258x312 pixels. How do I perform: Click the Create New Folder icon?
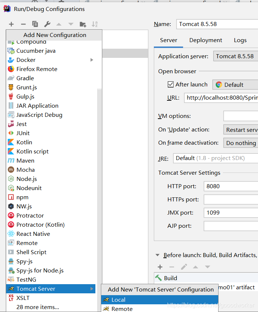pyautogui.click(x=83, y=24)
